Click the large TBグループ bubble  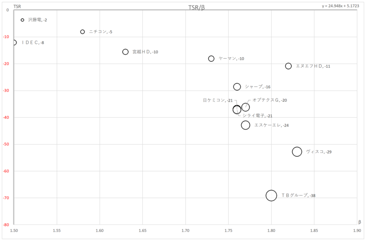pyautogui.click(x=271, y=196)
